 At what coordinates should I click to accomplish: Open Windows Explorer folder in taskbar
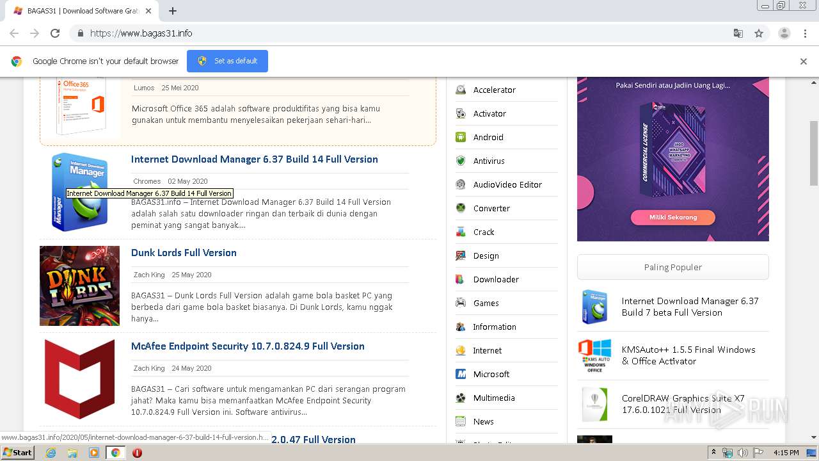(x=72, y=453)
